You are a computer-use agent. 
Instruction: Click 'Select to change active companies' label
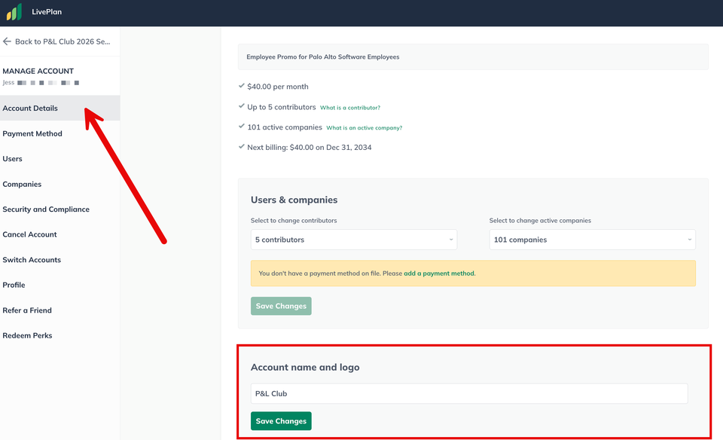[x=540, y=221]
